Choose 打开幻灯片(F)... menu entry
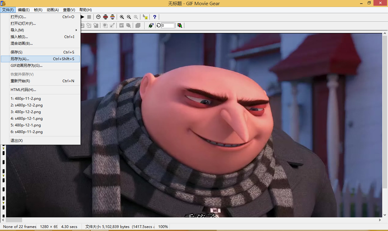 click(40, 24)
